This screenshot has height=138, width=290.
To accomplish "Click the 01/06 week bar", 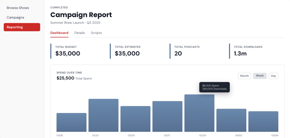I will [71, 122].
